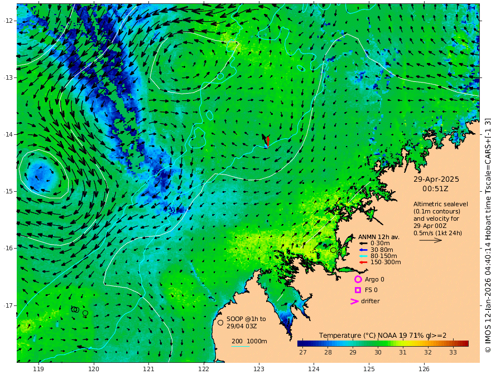Viewport: 491px width, 379px height.
Task: Click the cyan 200m bathymetry line sample
Action: pos(240,346)
